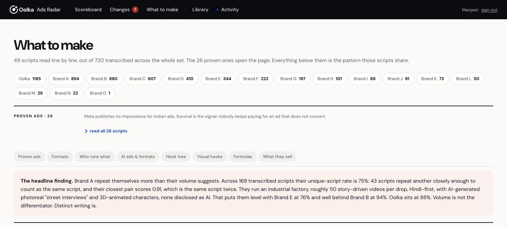Select the Brand J 81 chip

tap(398, 79)
